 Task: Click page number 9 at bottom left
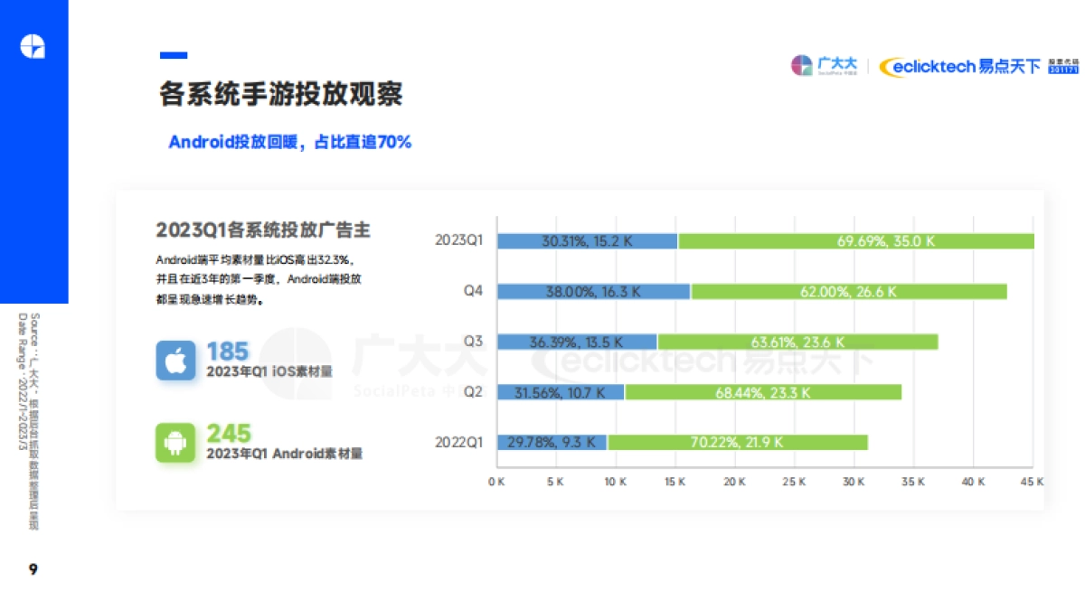(x=33, y=569)
